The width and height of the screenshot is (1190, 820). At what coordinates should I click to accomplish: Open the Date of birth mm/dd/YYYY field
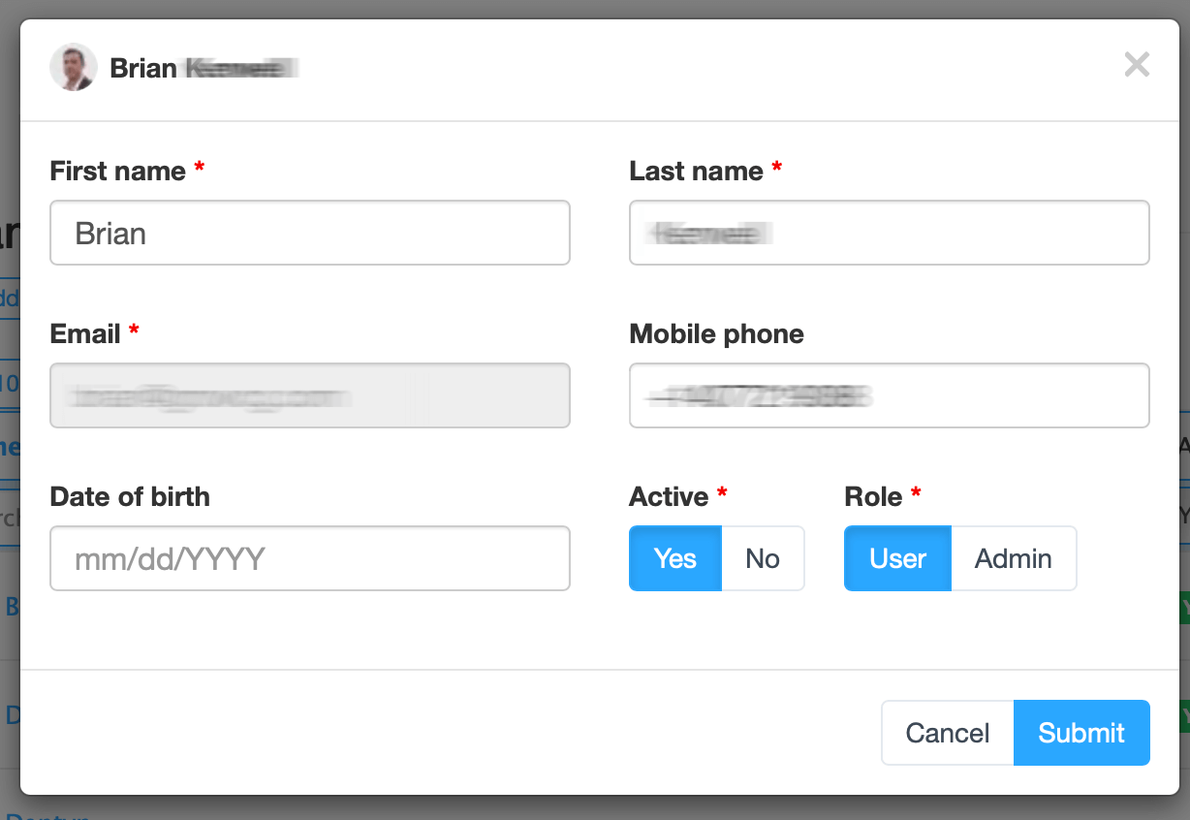click(310, 558)
